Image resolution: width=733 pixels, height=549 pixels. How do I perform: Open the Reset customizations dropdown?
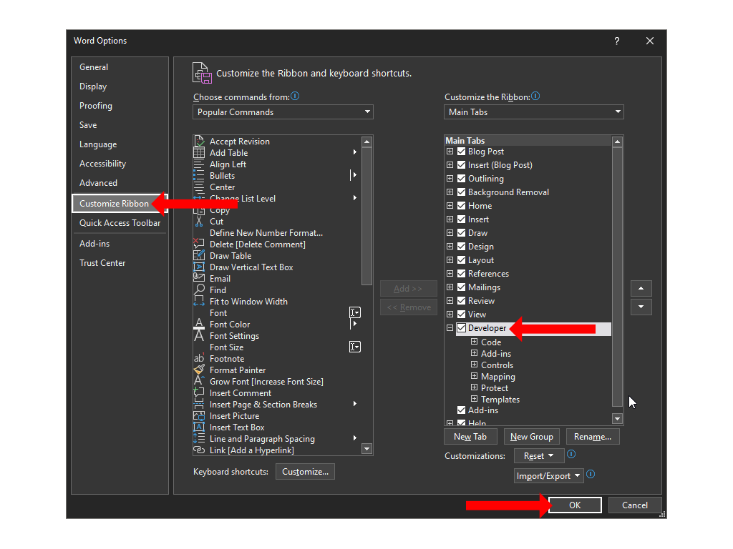pos(539,455)
